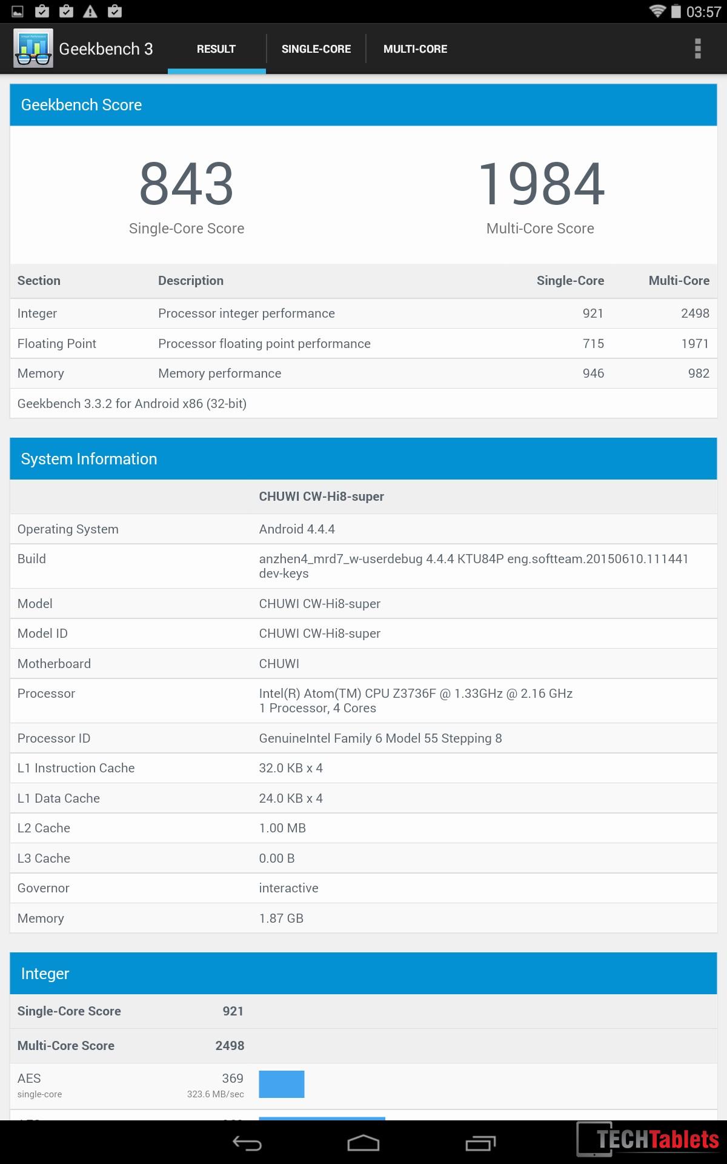The height and width of the screenshot is (1164, 727).
Task: Tap the Geekbench 3 title text
Action: (106, 49)
